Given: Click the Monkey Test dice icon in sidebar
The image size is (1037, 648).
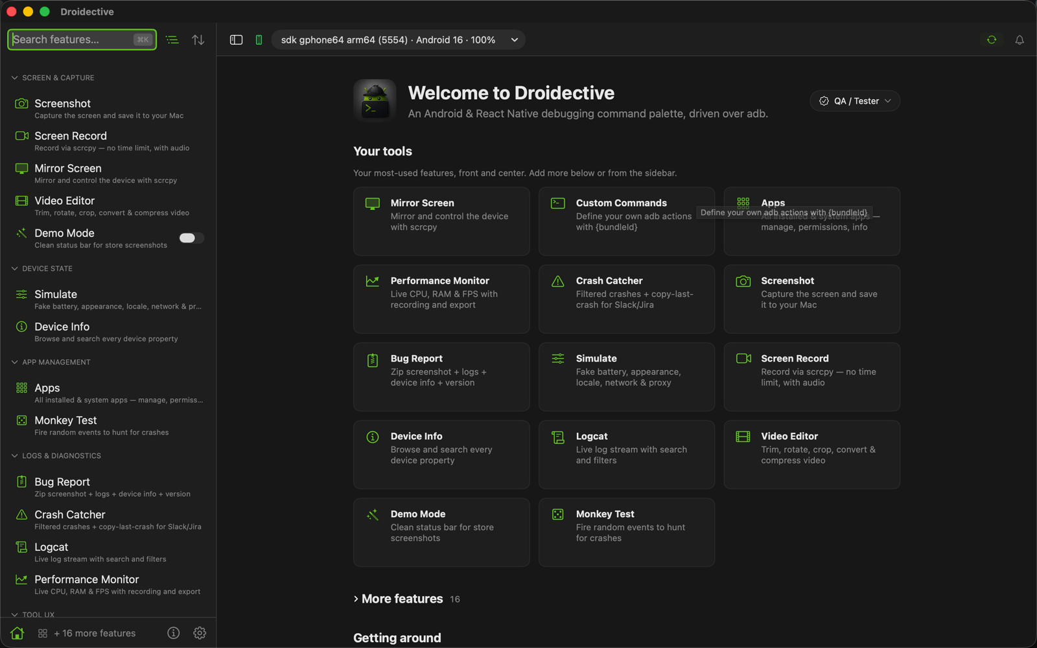Looking at the screenshot, I should tap(21, 421).
